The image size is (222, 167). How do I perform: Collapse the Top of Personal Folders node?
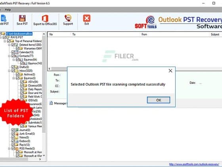click(5, 41)
